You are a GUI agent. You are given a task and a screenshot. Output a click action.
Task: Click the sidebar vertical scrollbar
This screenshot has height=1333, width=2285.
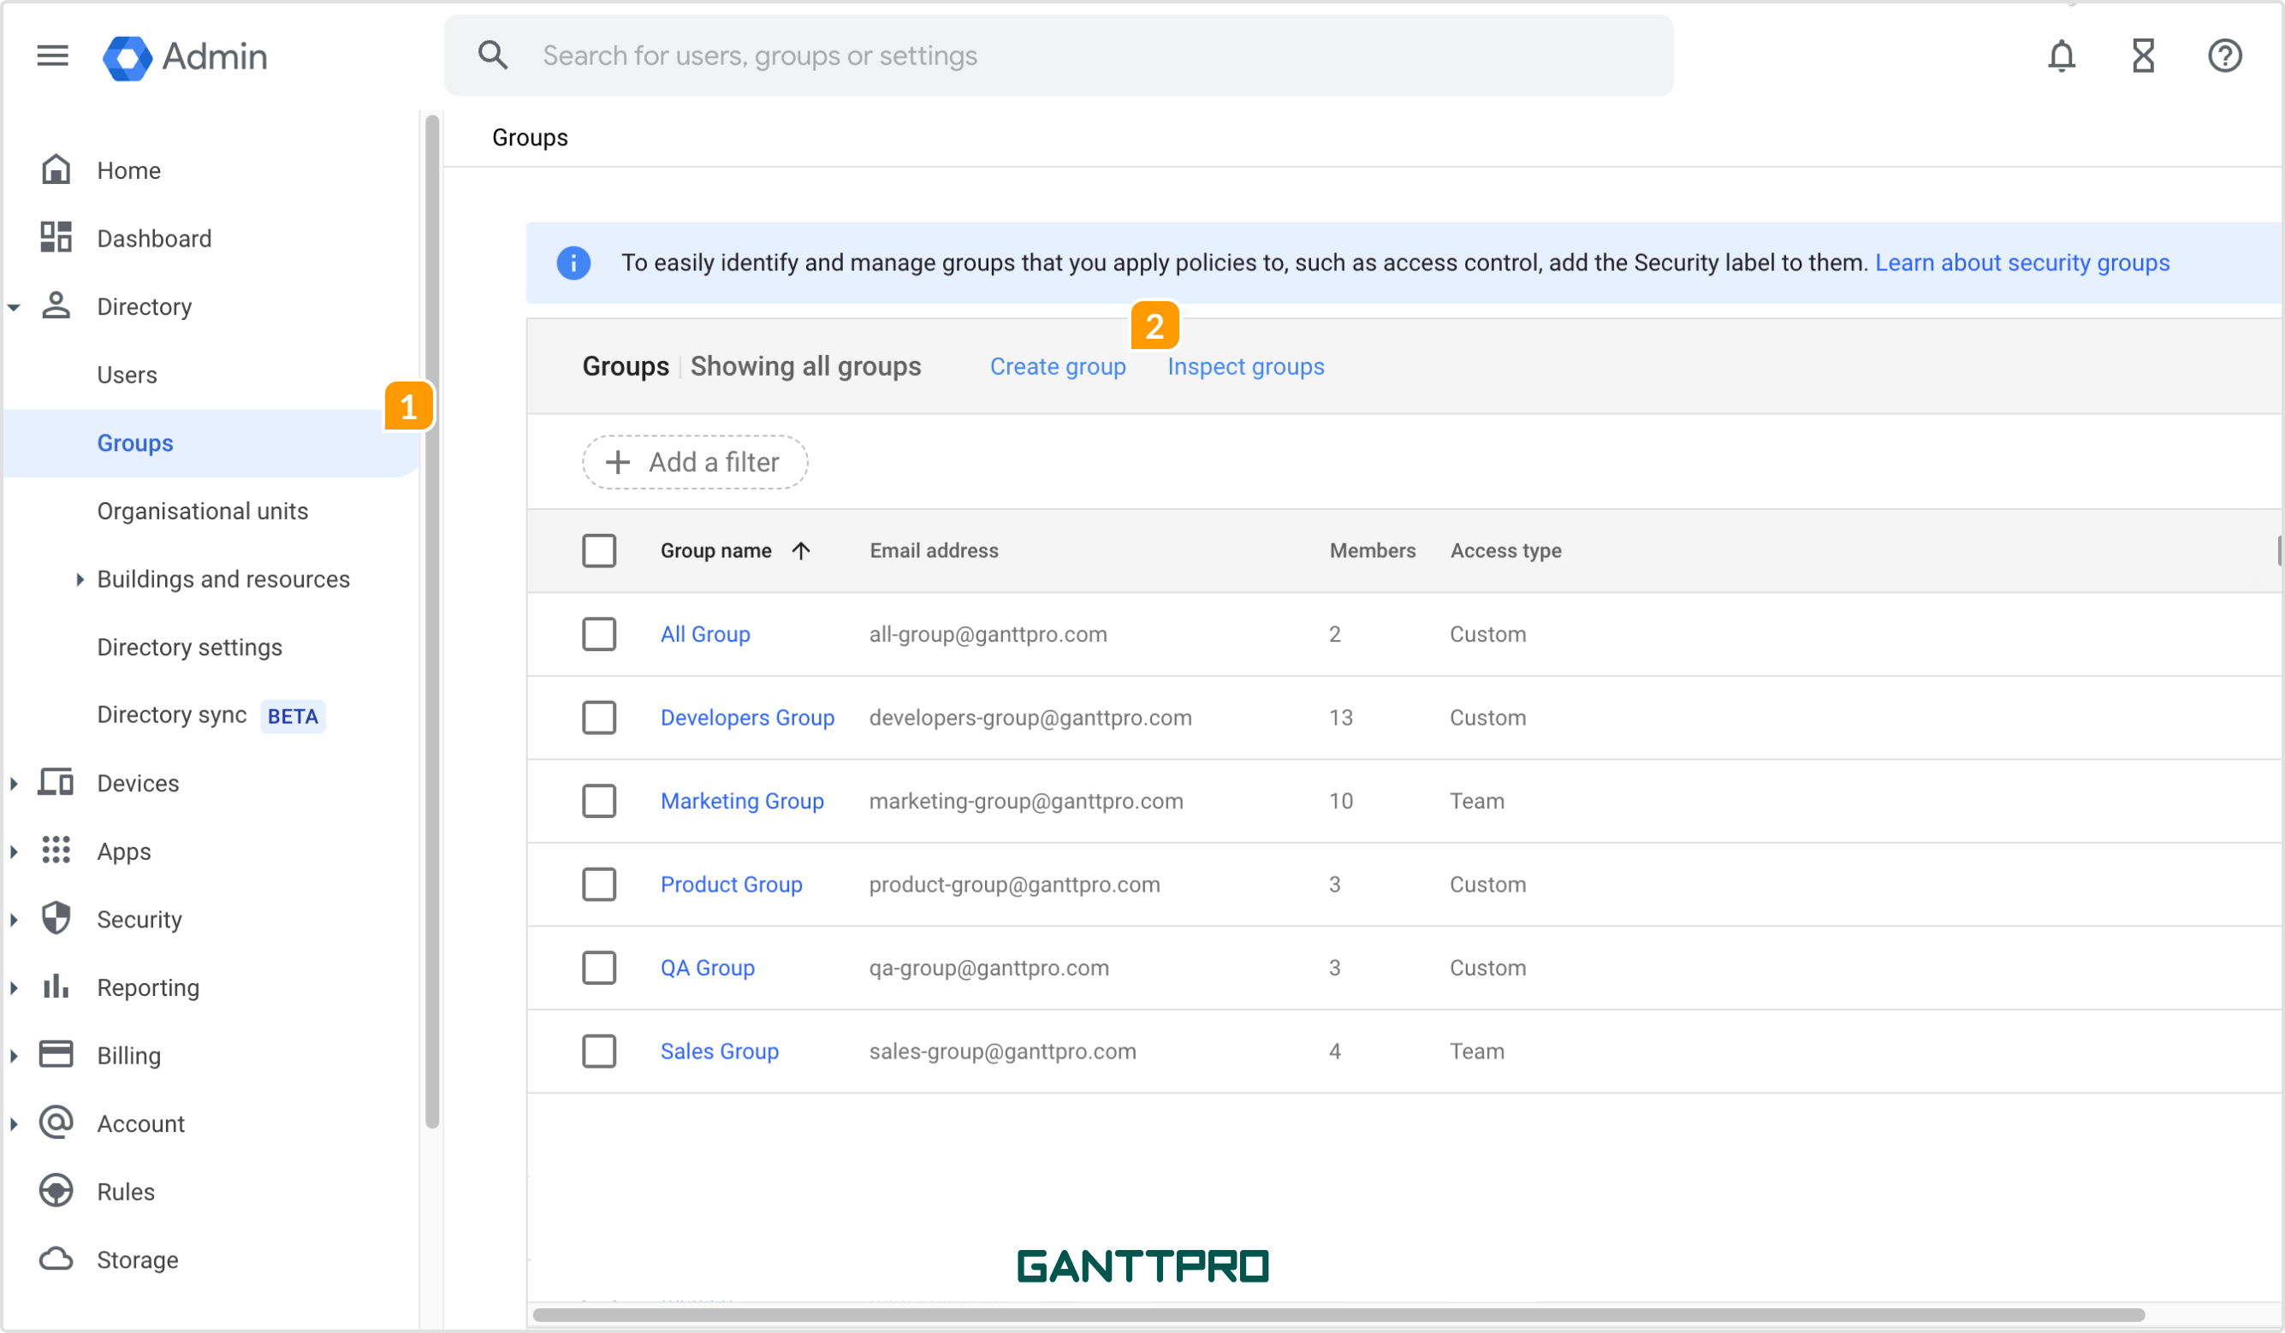[431, 621]
